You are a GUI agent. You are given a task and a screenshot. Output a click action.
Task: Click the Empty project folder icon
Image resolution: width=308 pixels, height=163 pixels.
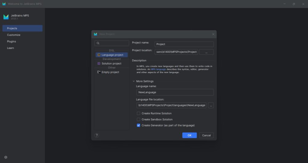pos(99,72)
